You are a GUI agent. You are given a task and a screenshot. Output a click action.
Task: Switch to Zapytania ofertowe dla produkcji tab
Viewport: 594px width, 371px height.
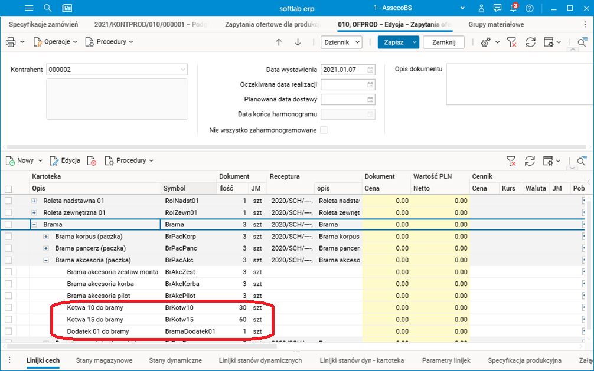[x=273, y=24]
